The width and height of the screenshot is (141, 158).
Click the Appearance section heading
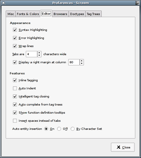20,23
